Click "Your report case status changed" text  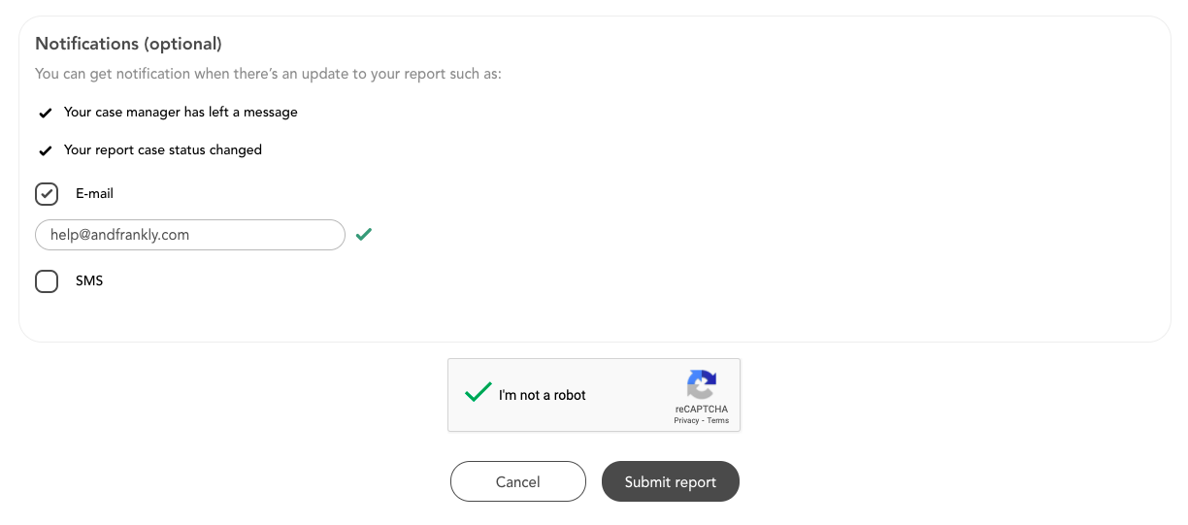coord(163,150)
